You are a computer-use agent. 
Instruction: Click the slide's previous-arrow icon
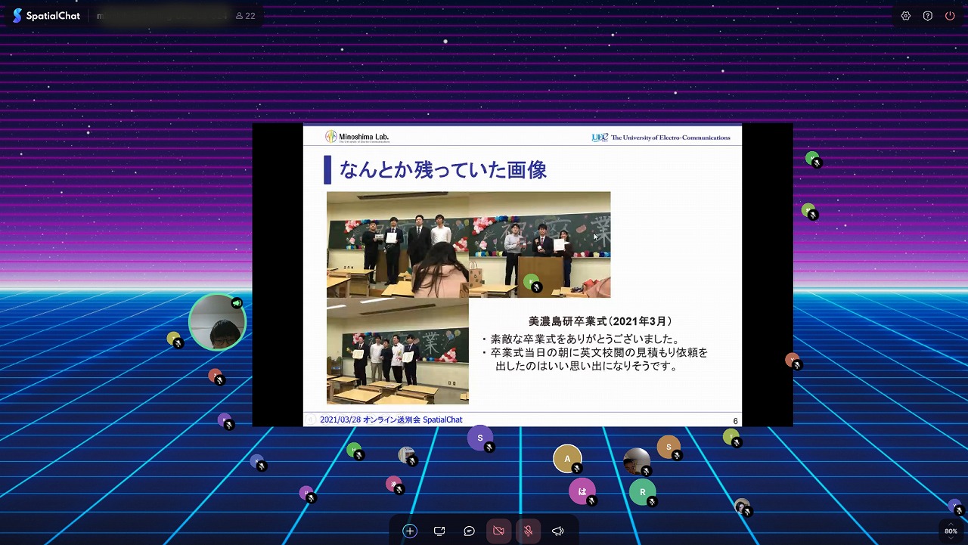[310, 420]
